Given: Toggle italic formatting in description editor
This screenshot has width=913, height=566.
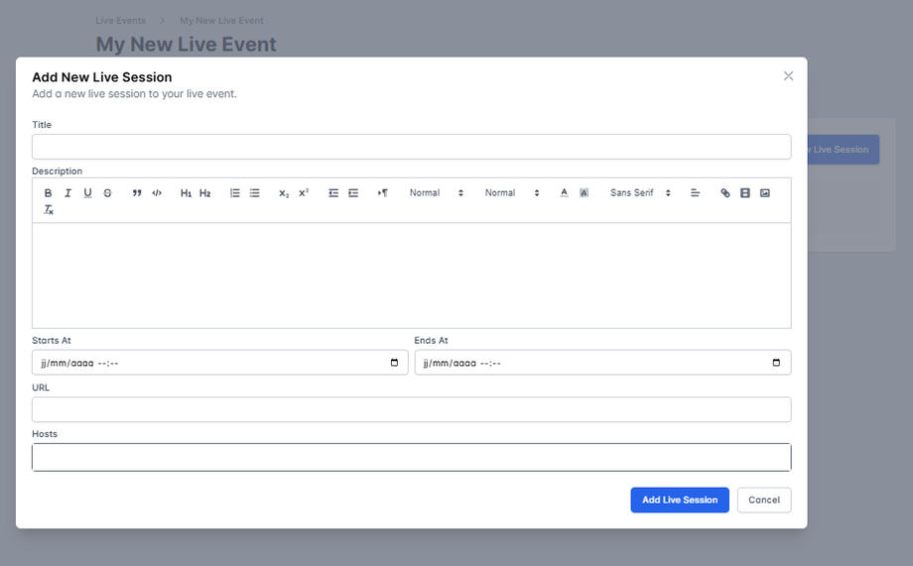Looking at the screenshot, I should pyautogui.click(x=67, y=193).
